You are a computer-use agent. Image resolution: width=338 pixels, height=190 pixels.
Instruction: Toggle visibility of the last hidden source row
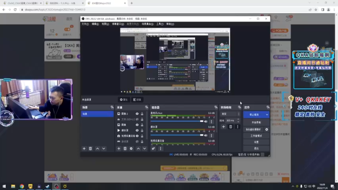137,141
